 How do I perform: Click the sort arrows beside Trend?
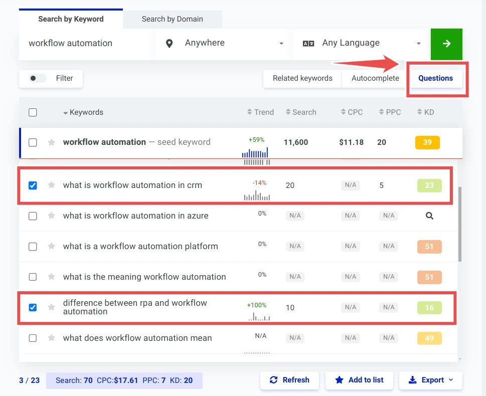tap(250, 112)
